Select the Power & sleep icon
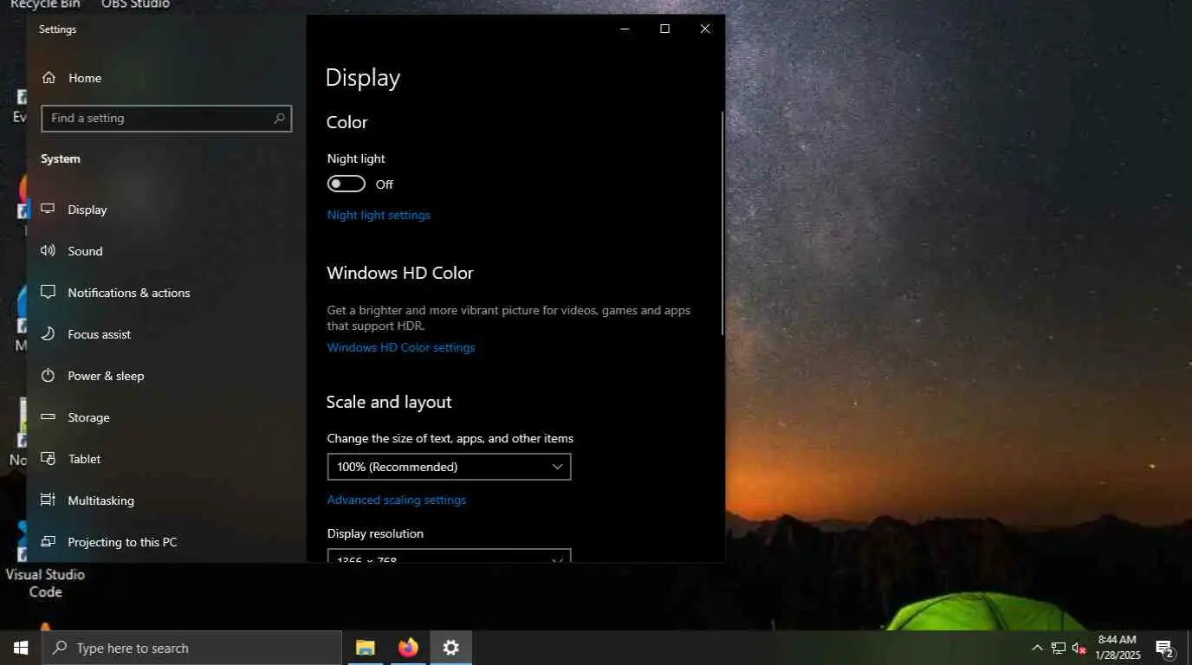The image size is (1192, 665). click(48, 376)
